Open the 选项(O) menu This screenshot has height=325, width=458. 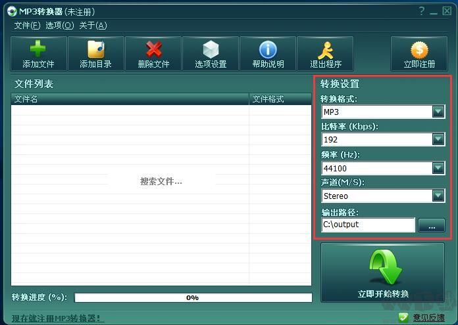59,26
